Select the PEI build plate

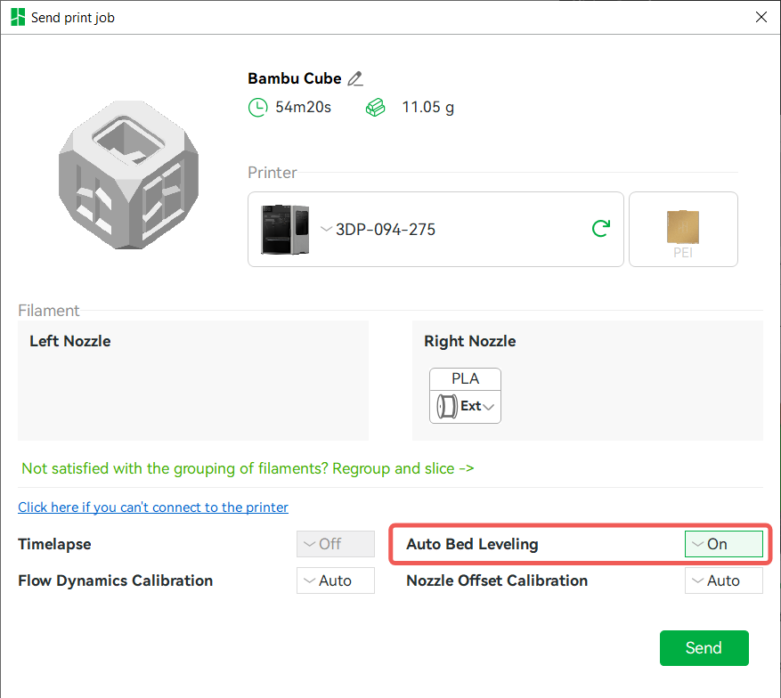pyautogui.click(x=683, y=229)
